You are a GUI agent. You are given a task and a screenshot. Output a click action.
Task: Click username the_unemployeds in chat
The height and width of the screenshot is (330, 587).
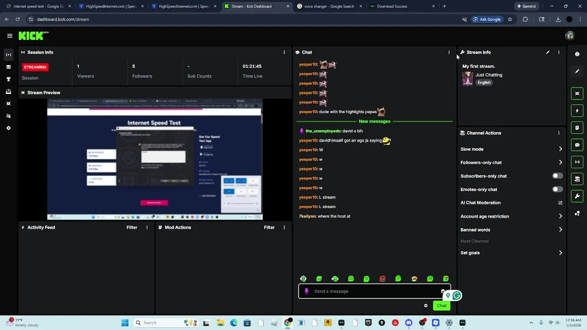(323, 131)
